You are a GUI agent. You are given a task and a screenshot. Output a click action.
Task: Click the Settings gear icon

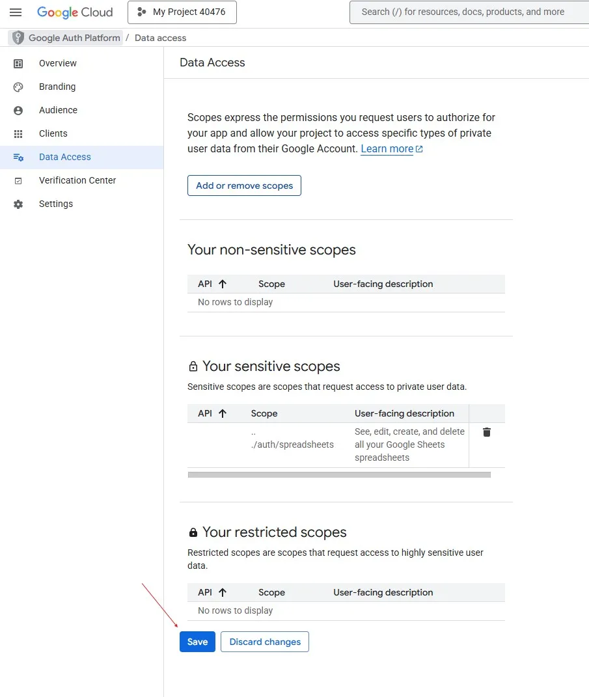click(18, 204)
